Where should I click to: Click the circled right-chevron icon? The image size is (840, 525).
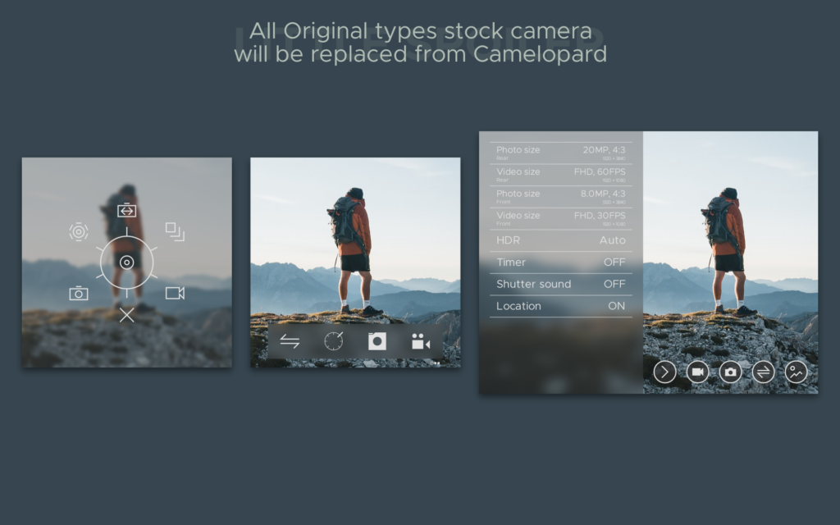[x=664, y=372]
